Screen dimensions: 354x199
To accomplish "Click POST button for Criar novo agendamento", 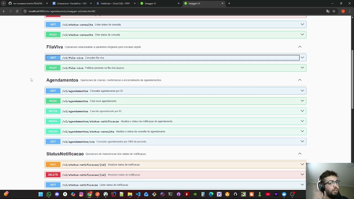I will point(53,101).
